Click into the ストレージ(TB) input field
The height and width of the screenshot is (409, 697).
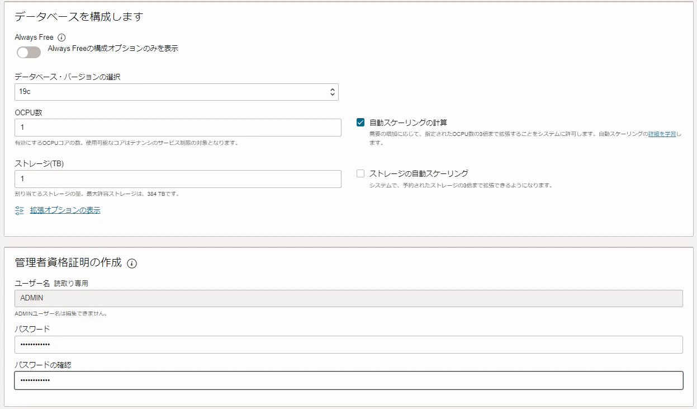(178, 179)
